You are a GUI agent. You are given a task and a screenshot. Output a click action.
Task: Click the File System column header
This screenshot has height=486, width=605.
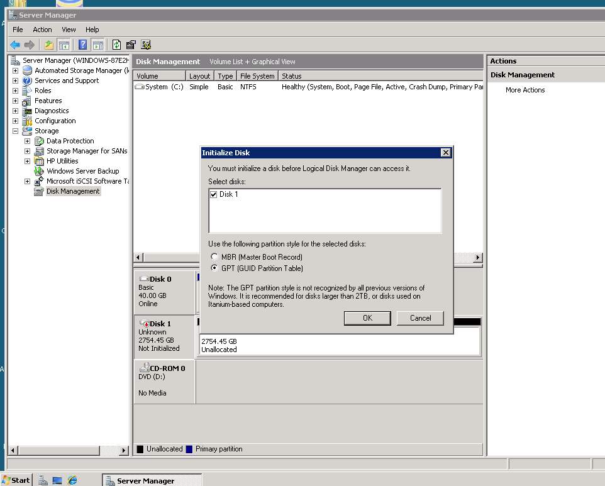pos(257,76)
